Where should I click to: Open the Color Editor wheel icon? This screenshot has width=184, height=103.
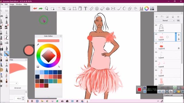click(x=146, y=9)
